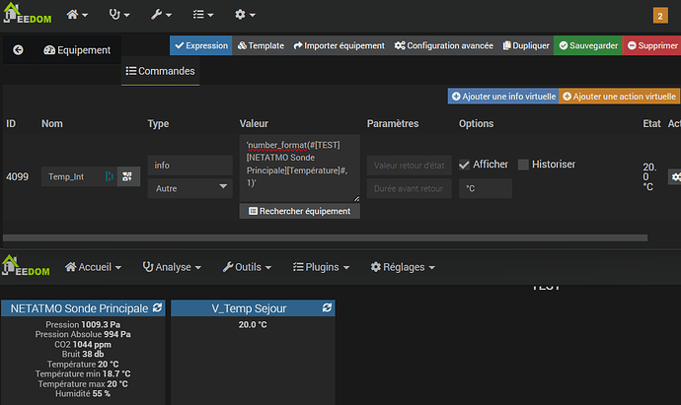Click the Durée avant retour field

click(x=410, y=188)
